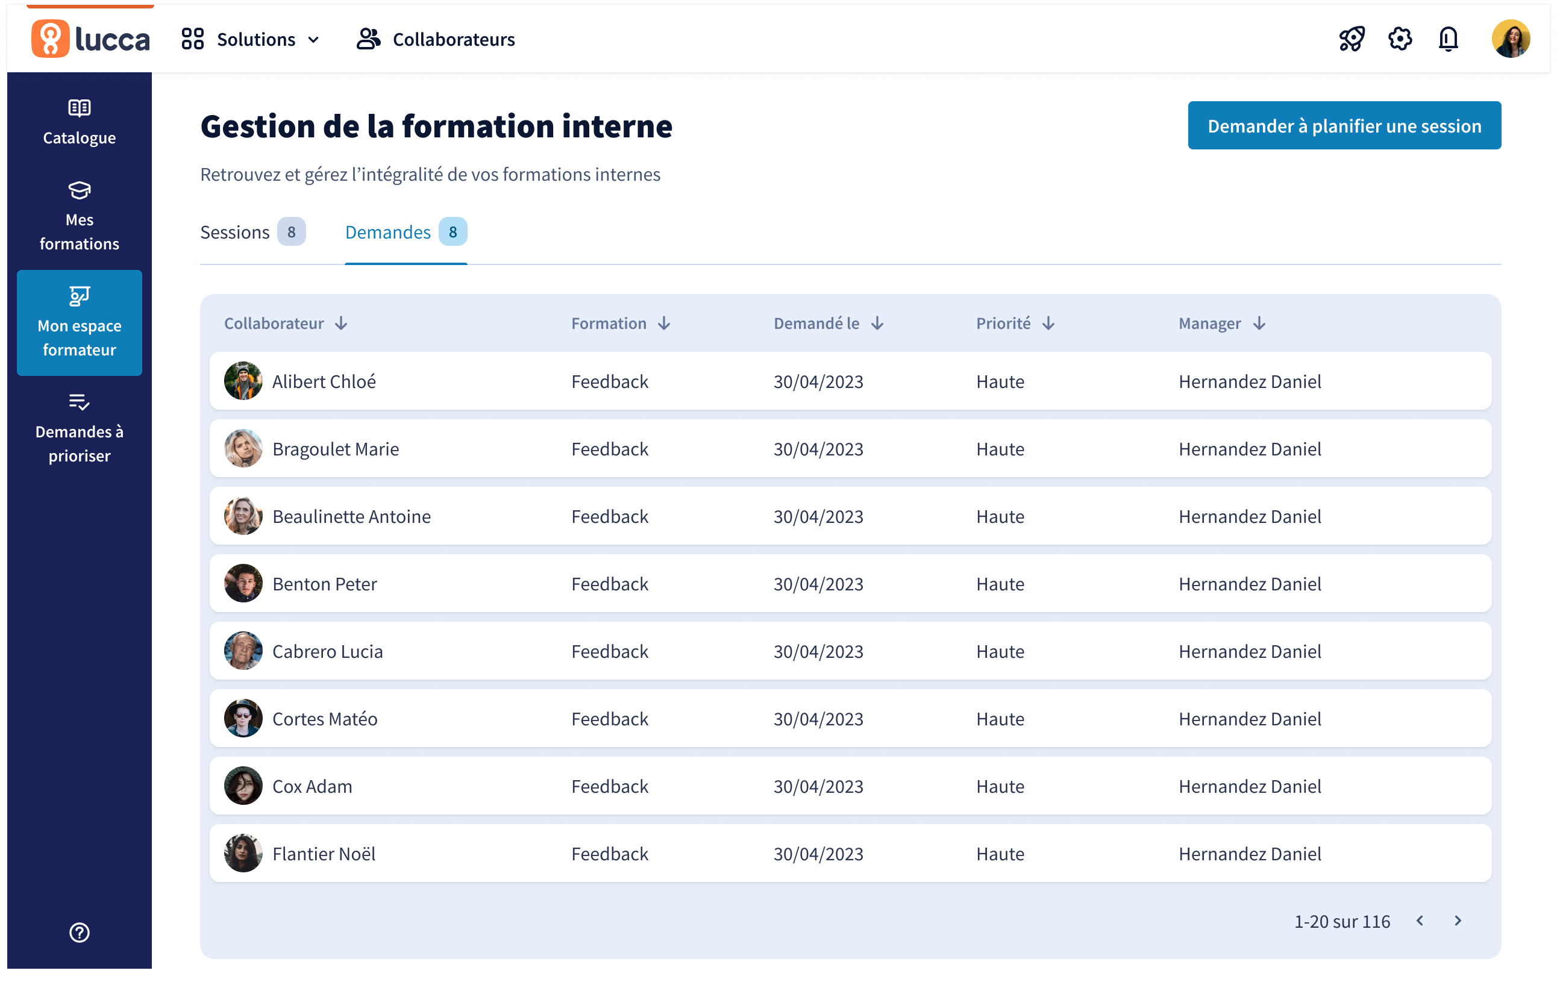This screenshot has height=988, width=1557.
Task: Open notifications with the bell icon
Action: coord(1449,39)
